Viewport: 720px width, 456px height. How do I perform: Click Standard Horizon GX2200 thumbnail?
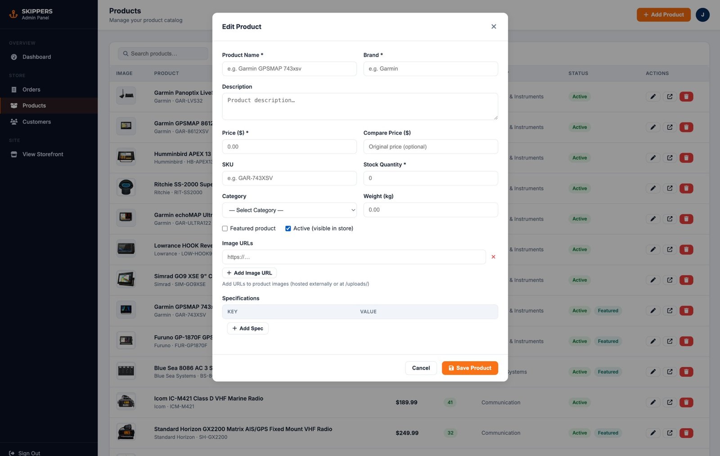tap(126, 433)
